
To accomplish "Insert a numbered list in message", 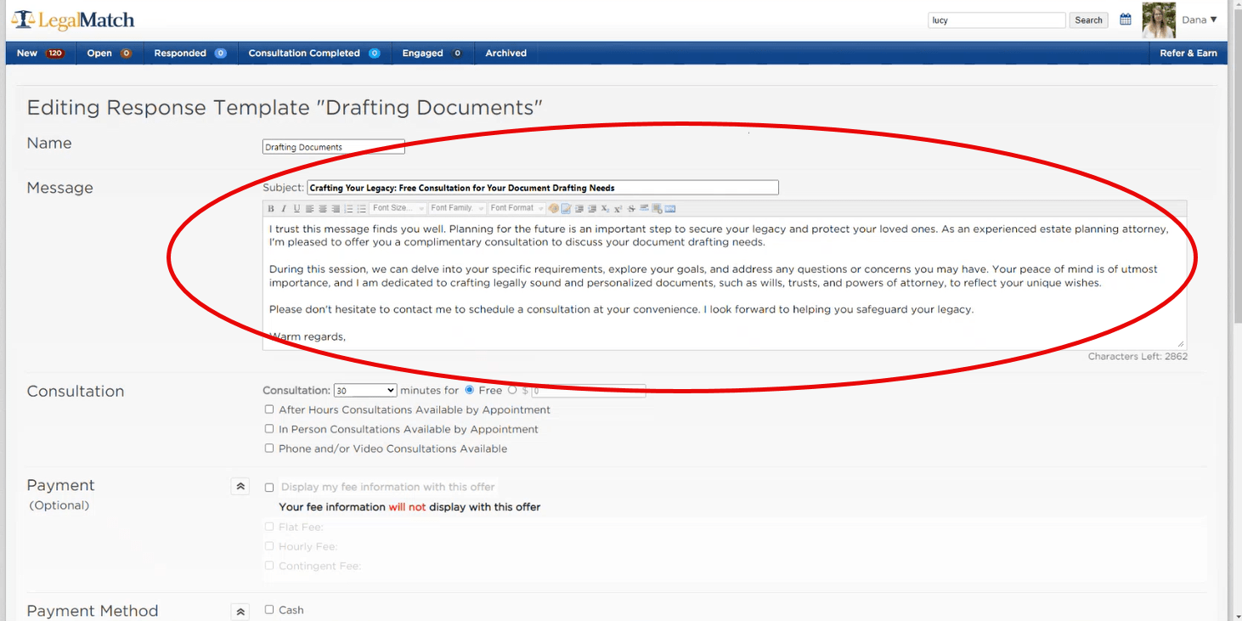I will click(x=348, y=209).
